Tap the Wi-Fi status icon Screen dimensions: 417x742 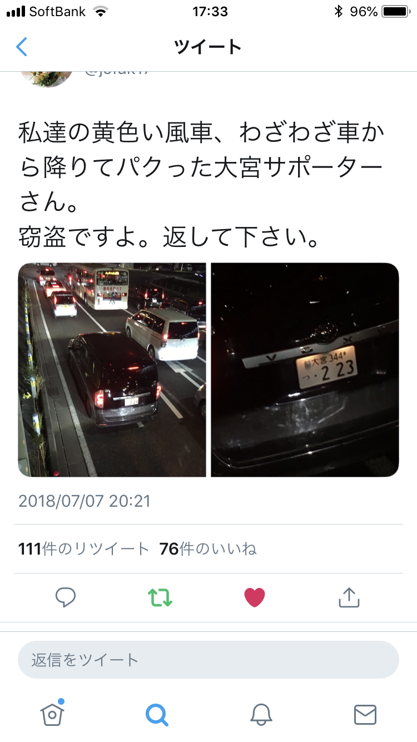(101, 11)
